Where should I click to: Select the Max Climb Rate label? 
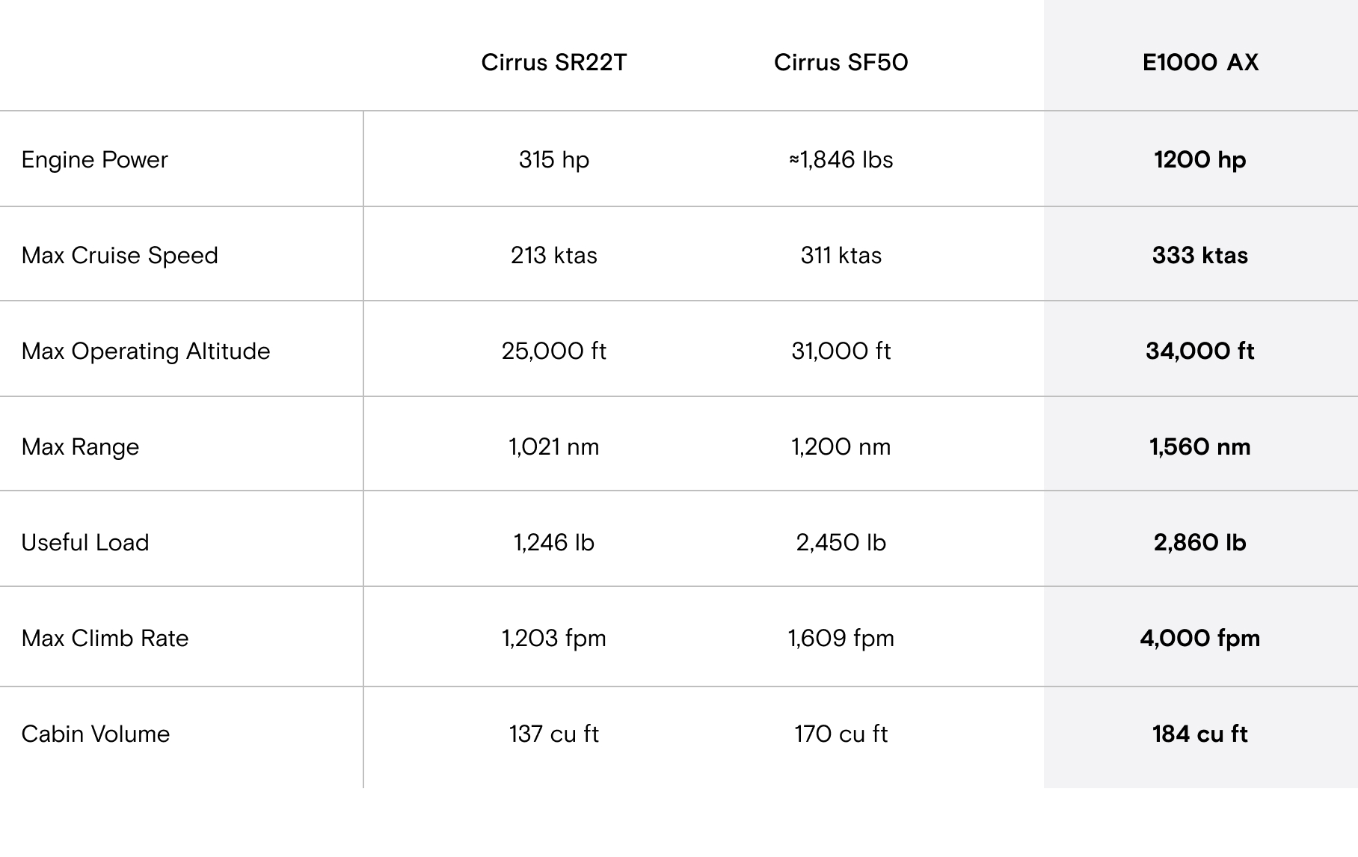105,638
